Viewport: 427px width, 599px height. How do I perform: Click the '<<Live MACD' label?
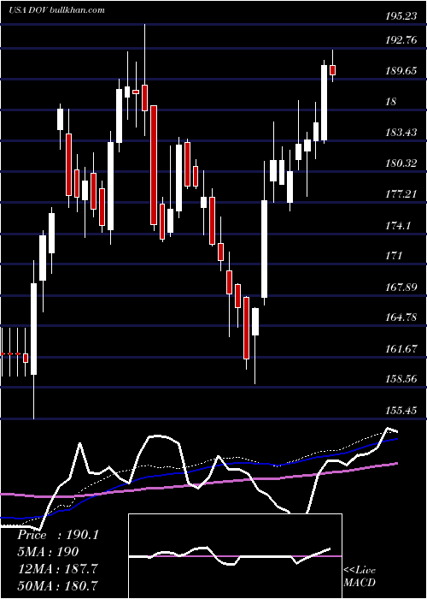(360, 576)
